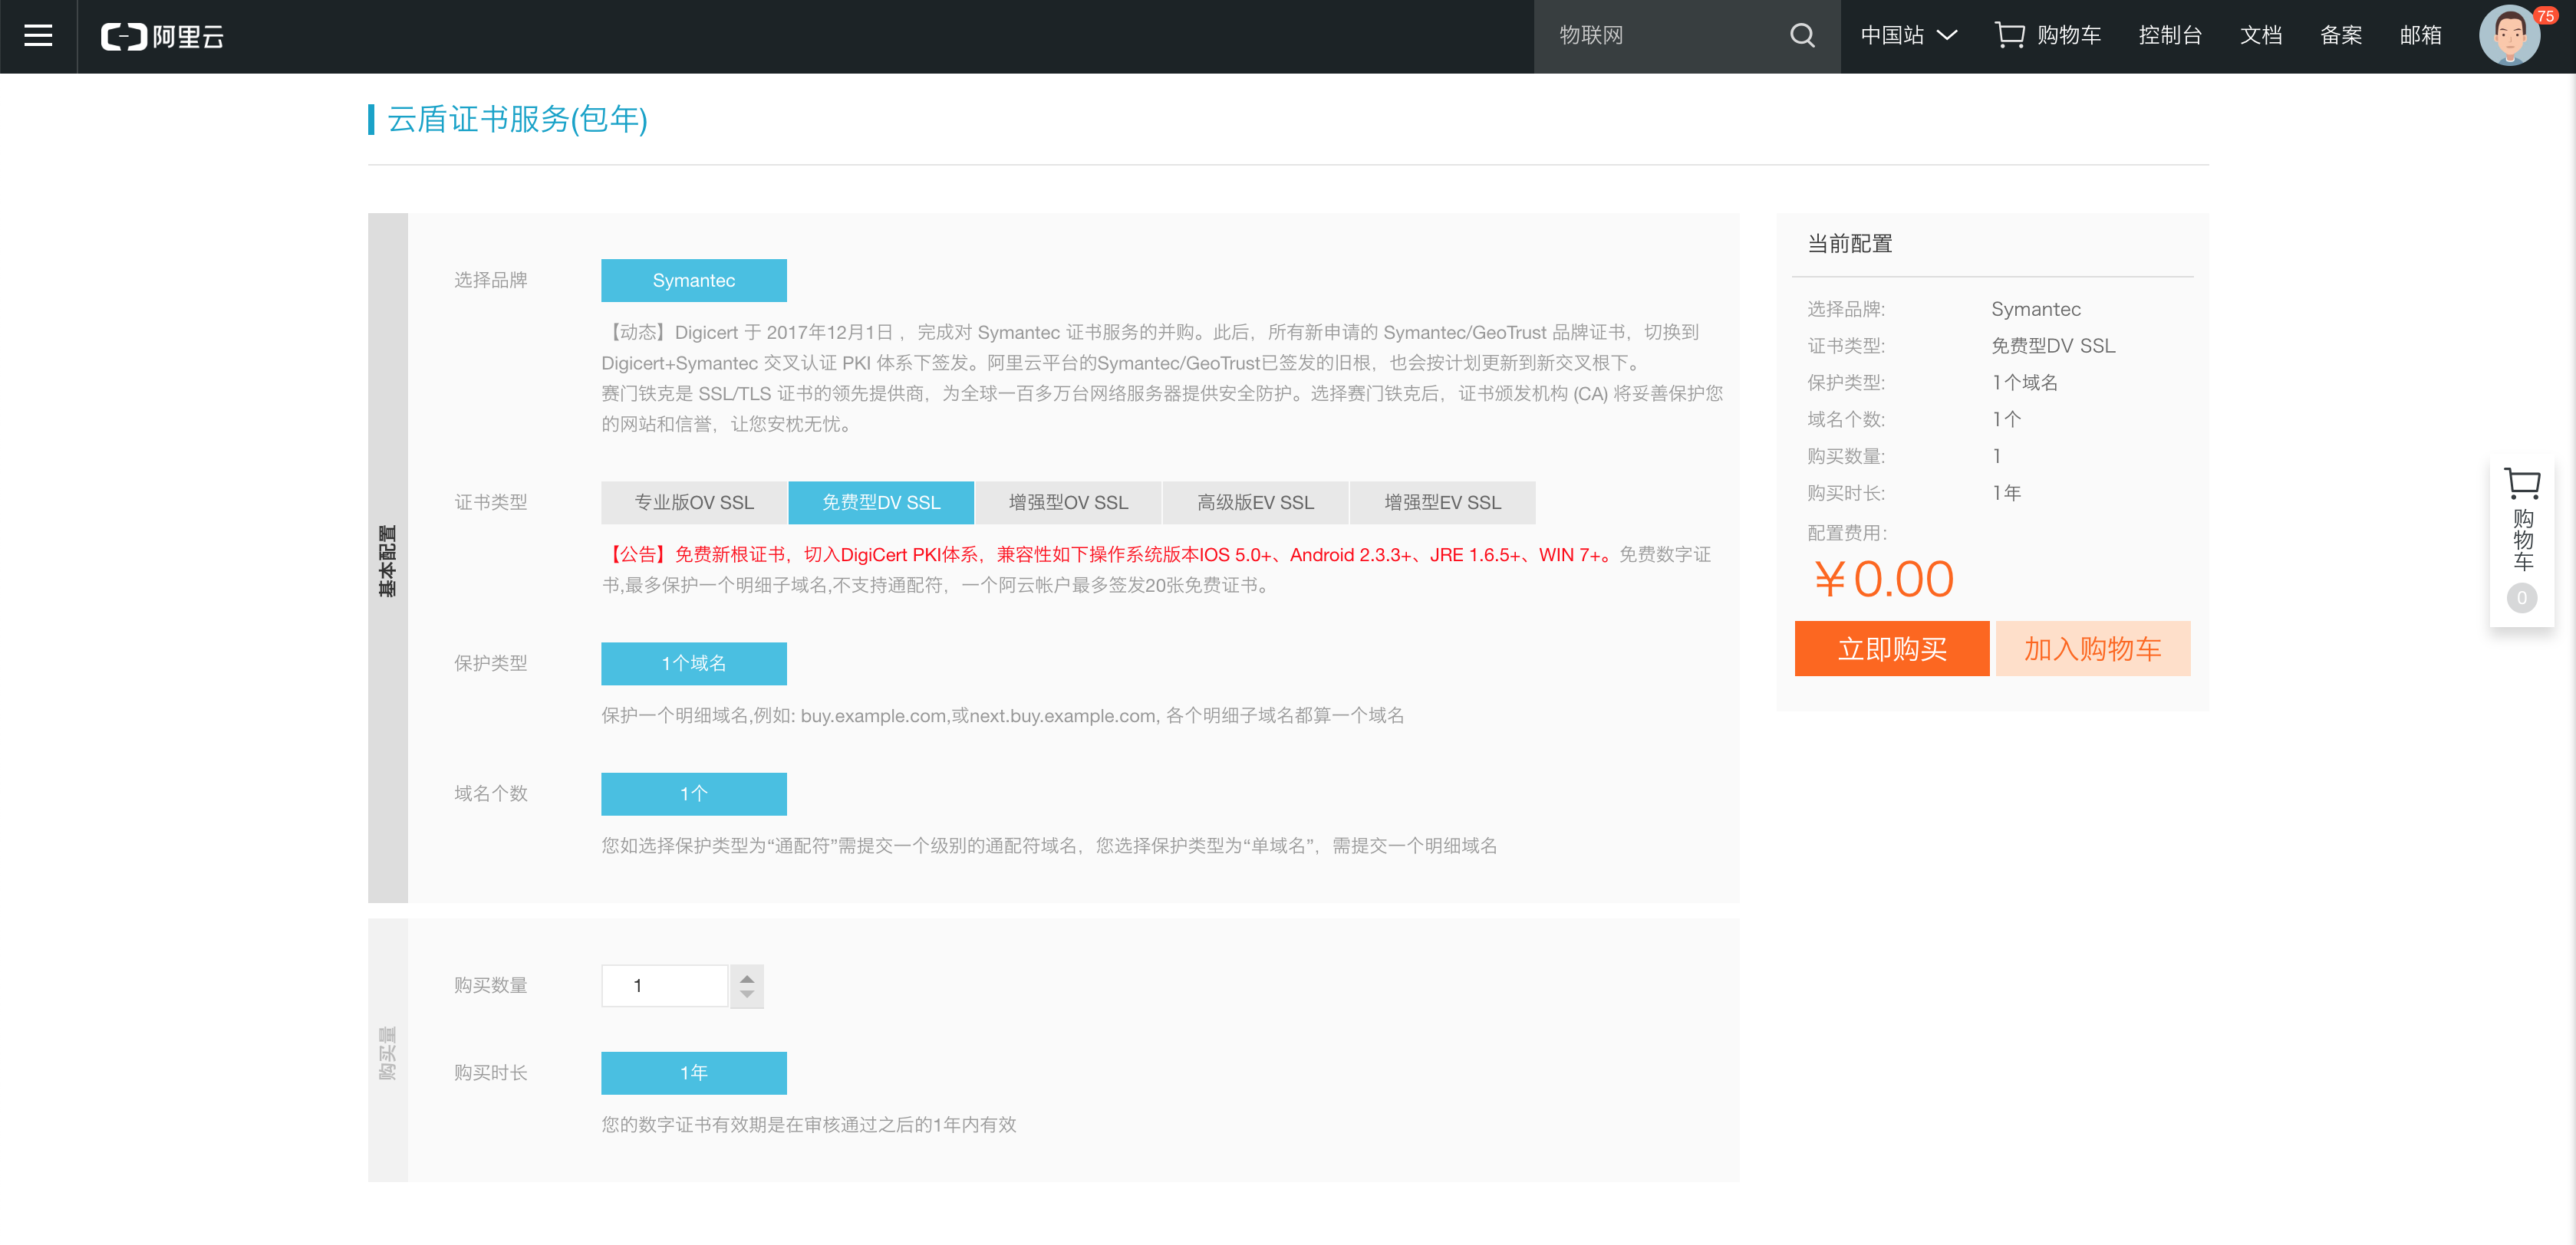
Task: Decrease purchase quantity with down arrow
Action: [746, 995]
